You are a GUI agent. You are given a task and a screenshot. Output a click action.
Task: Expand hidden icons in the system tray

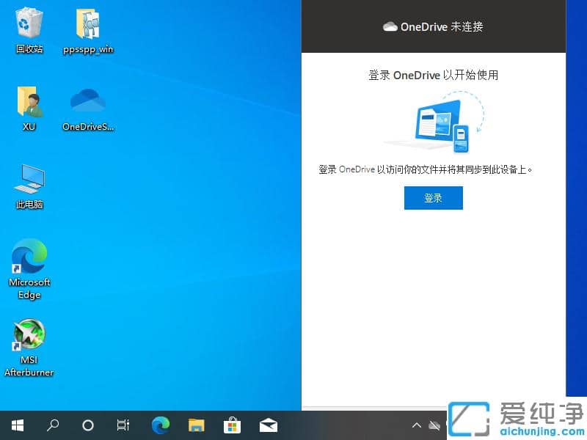pyautogui.click(x=416, y=425)
